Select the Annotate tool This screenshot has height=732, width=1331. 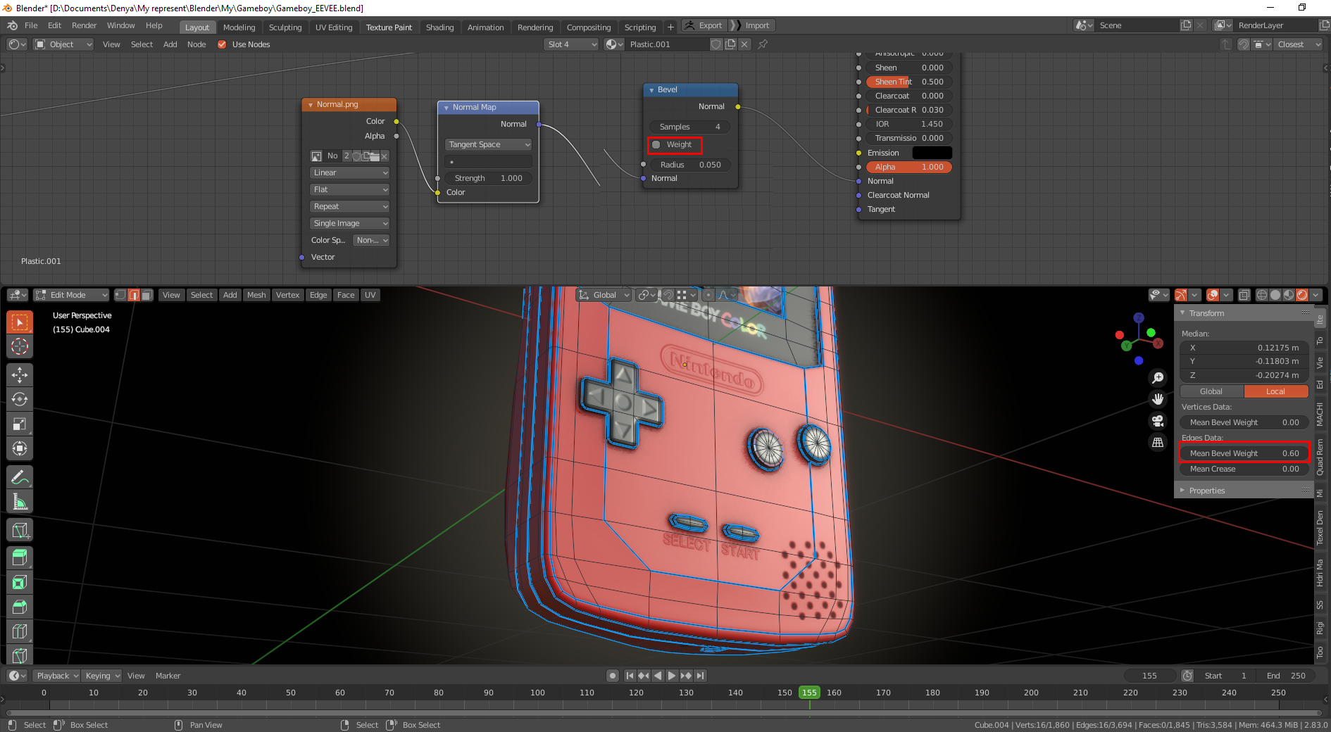[x=20, y=477]
